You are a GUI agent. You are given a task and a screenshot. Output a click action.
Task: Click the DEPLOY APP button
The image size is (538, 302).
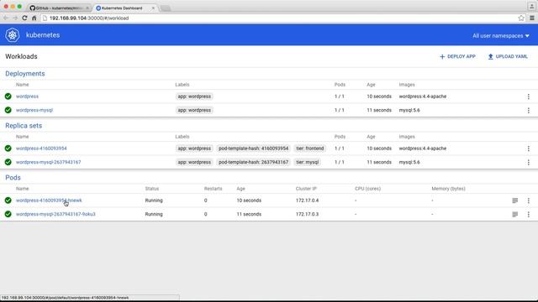tap(457, 56)
